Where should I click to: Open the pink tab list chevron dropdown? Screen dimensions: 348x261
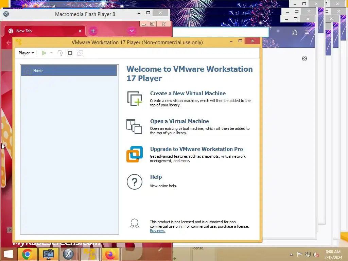(x=132, y=31)
